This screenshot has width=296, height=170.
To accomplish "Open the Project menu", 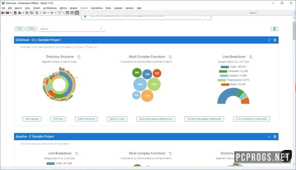I will (x=37, y=8).
